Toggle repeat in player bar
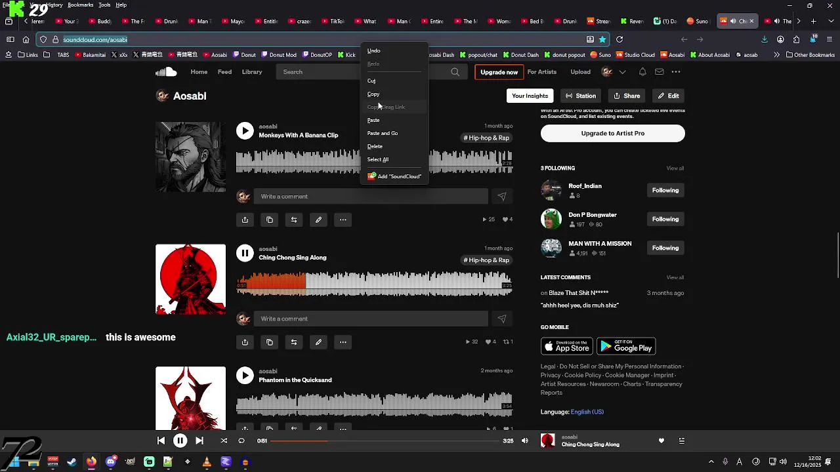The height and width of the screenshot is (472, 840). (x=241, y=441)
